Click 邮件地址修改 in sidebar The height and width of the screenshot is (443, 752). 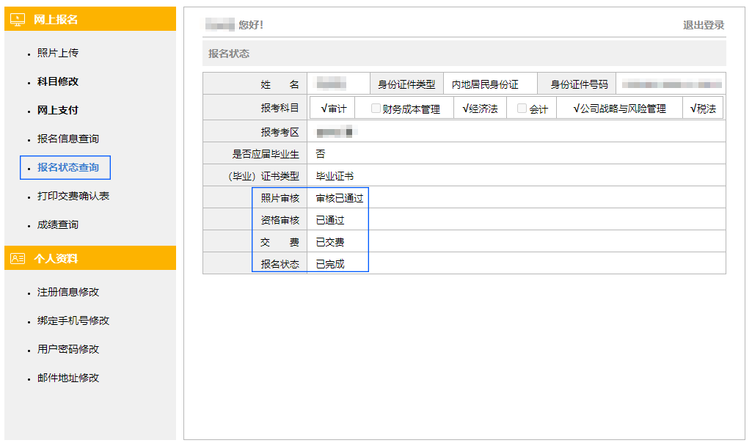[x=68, y=378]
